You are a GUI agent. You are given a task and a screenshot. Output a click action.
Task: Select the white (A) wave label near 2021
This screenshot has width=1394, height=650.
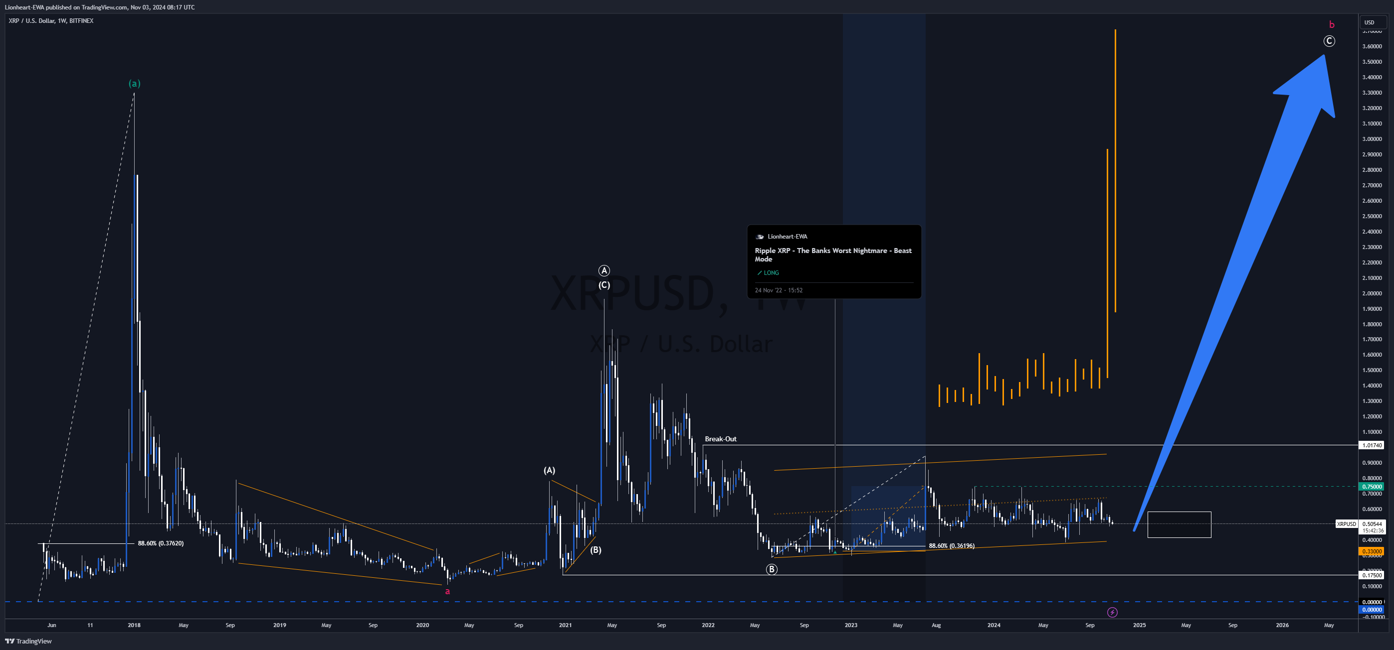[x=549, y=471]
